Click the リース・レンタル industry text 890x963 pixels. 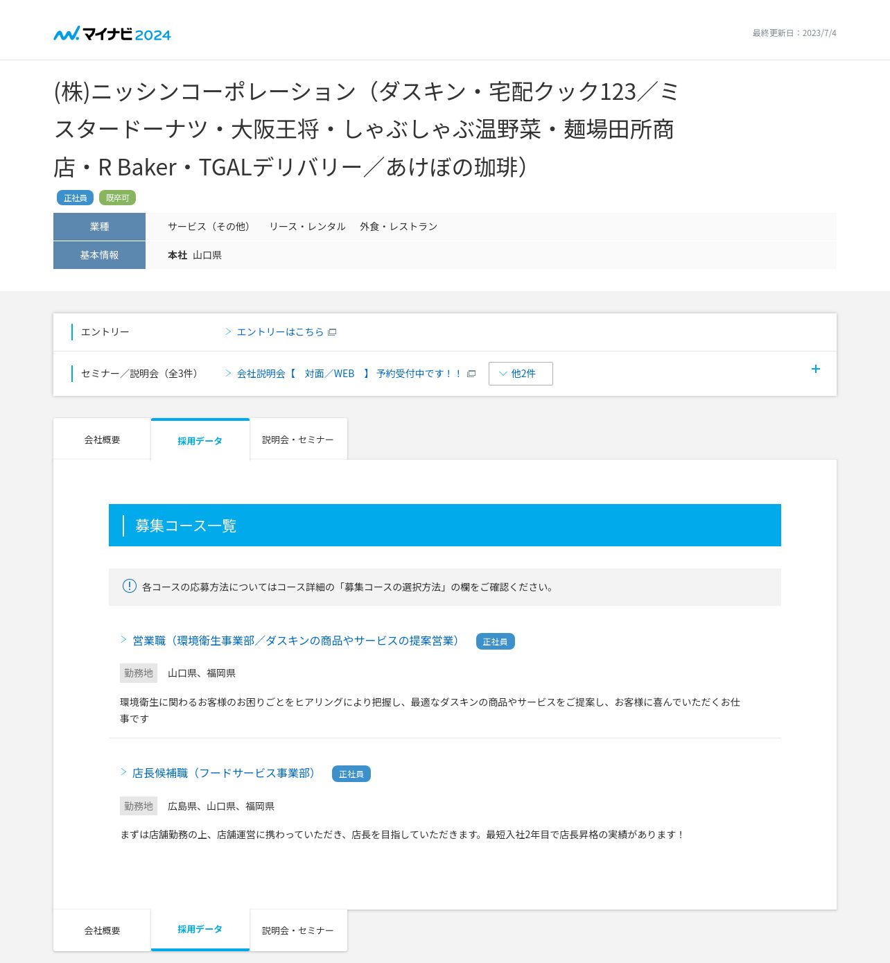point(307,227)
